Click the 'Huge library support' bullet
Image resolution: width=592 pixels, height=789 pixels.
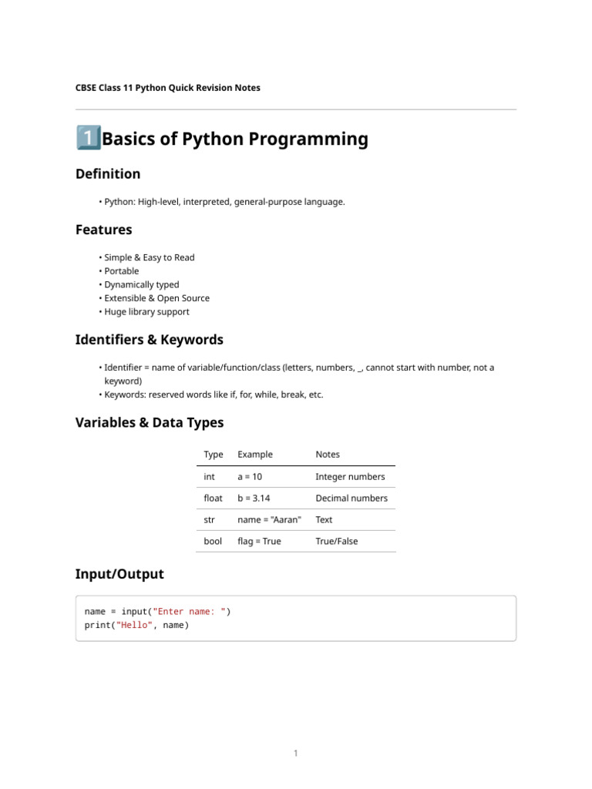tap(146, 312)
